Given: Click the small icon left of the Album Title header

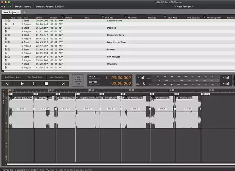Looking at the screenshot, I should [126, 17].
